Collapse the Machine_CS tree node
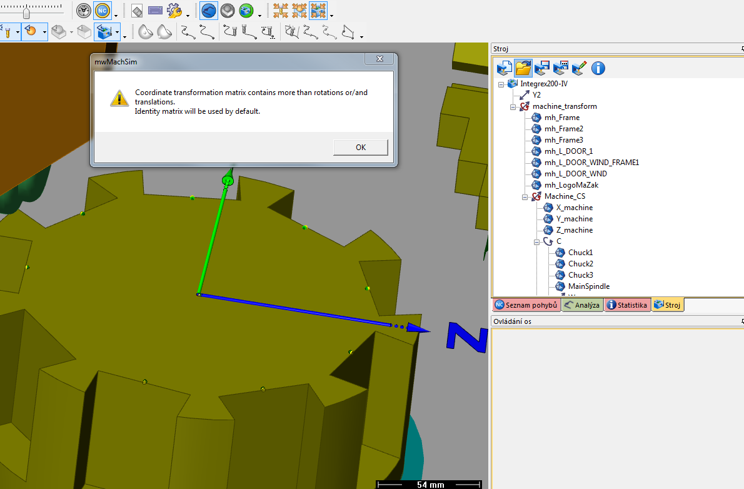 [525, 196]
